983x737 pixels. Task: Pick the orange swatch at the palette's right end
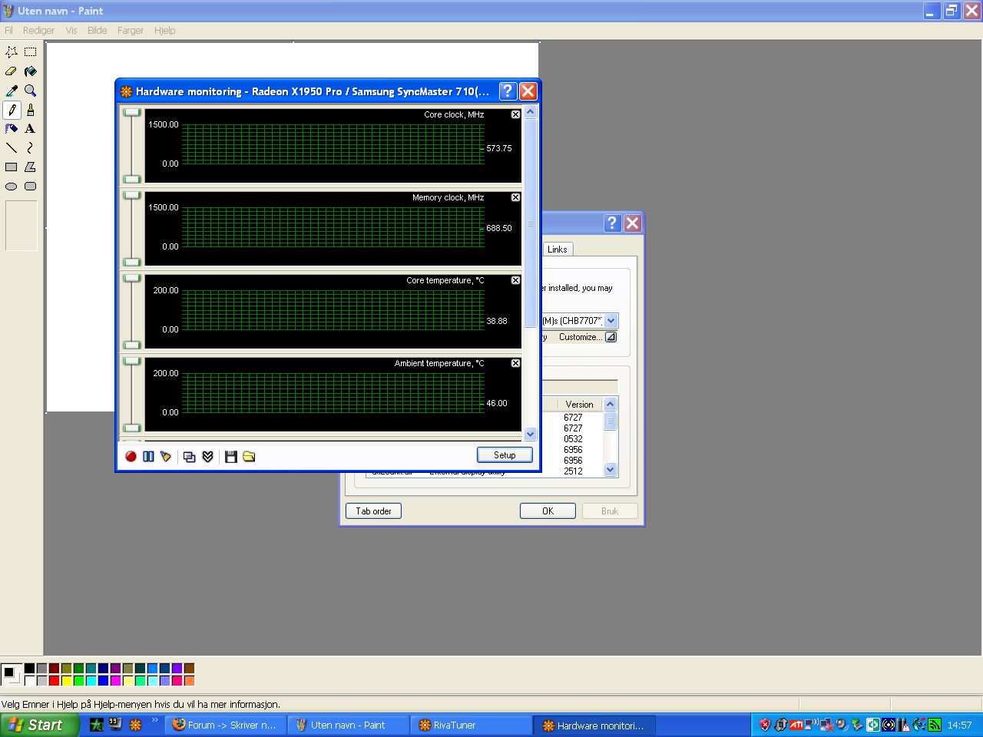click(x=189, y=681)
